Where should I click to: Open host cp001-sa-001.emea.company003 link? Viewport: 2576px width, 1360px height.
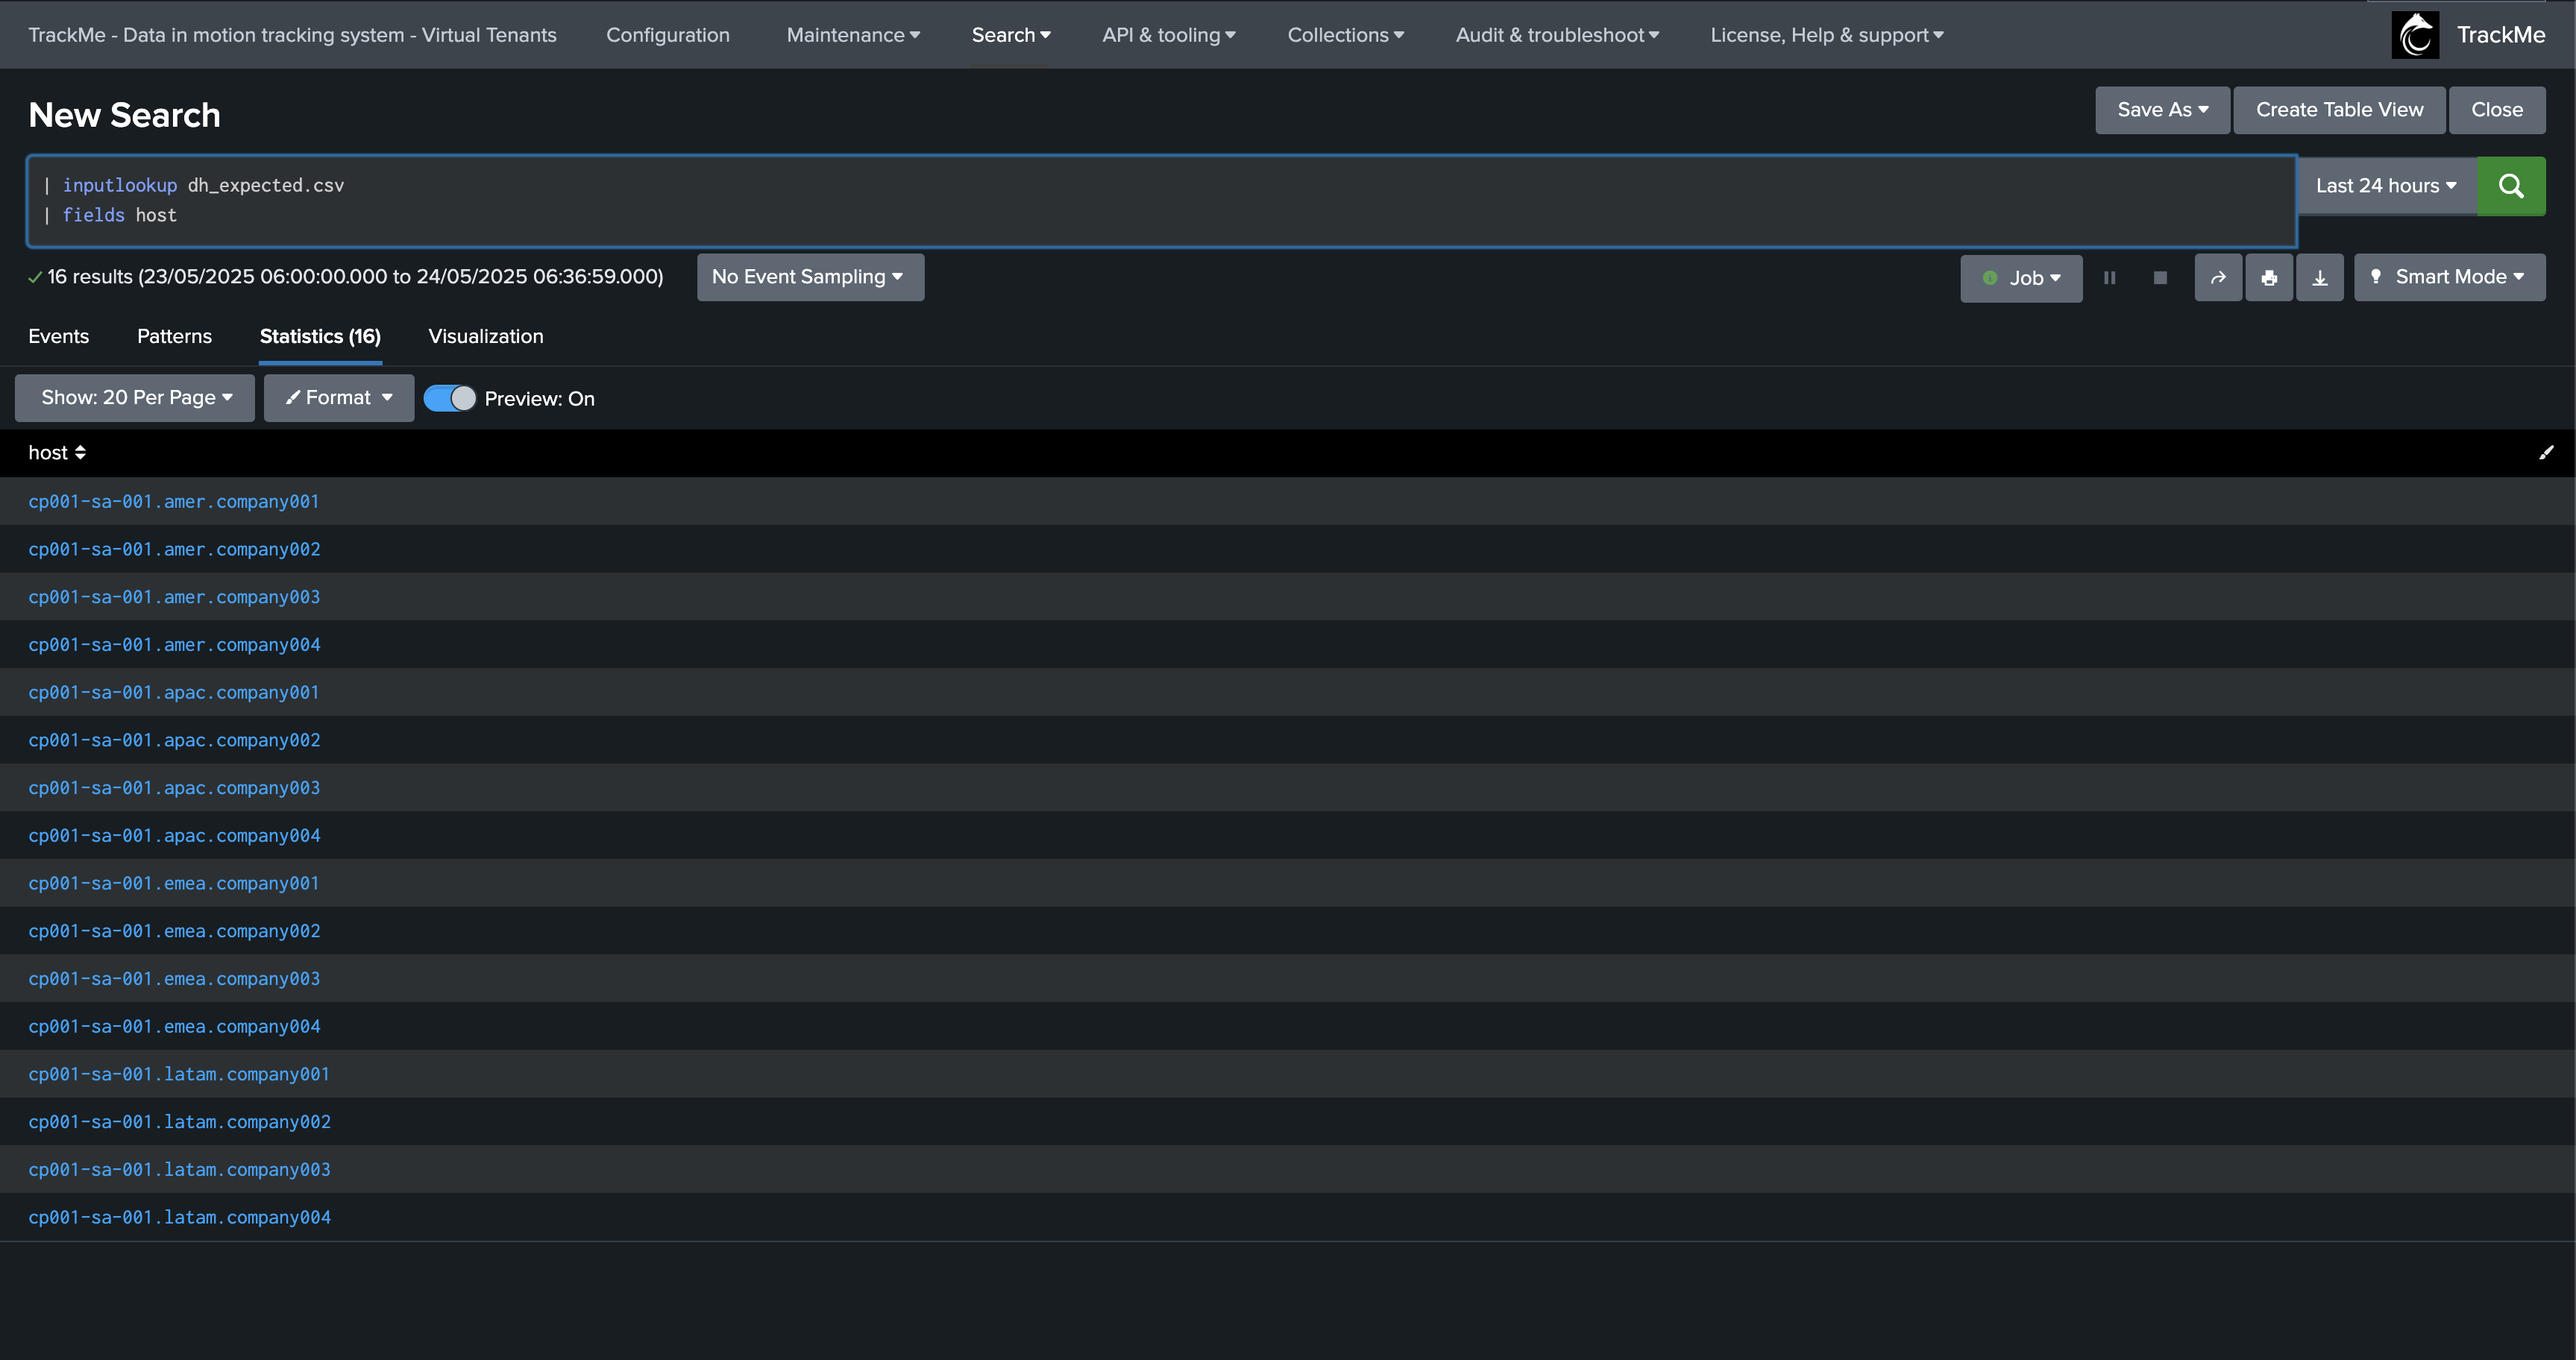174,979
